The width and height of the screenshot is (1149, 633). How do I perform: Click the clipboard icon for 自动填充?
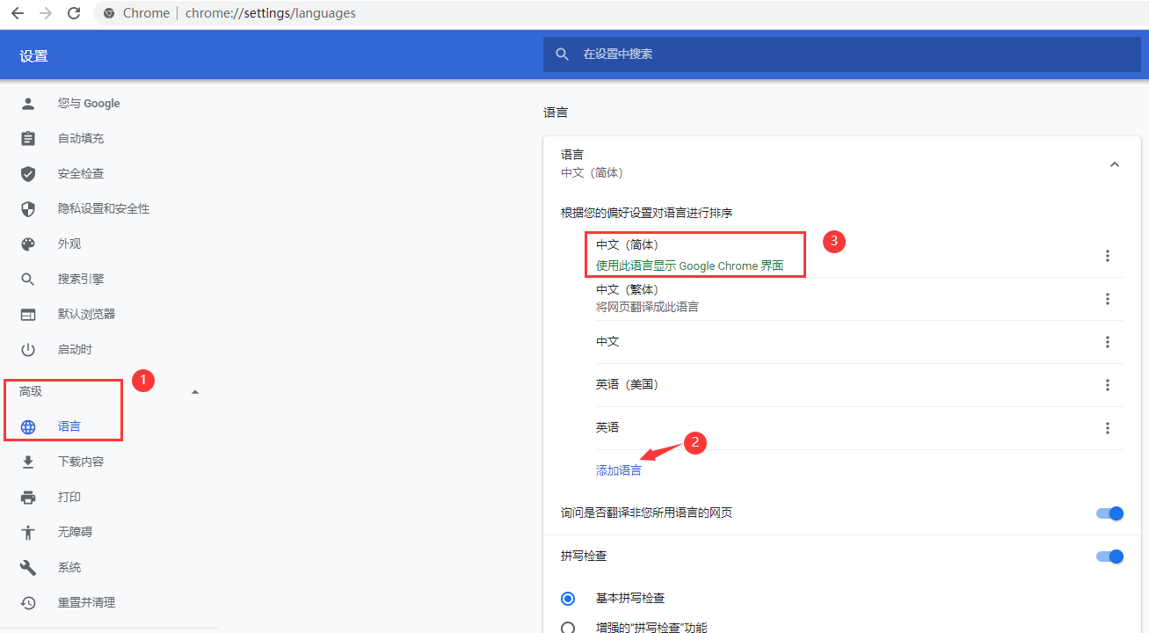28,139
